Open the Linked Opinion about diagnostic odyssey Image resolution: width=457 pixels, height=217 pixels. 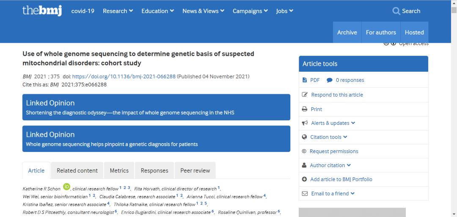156,107
